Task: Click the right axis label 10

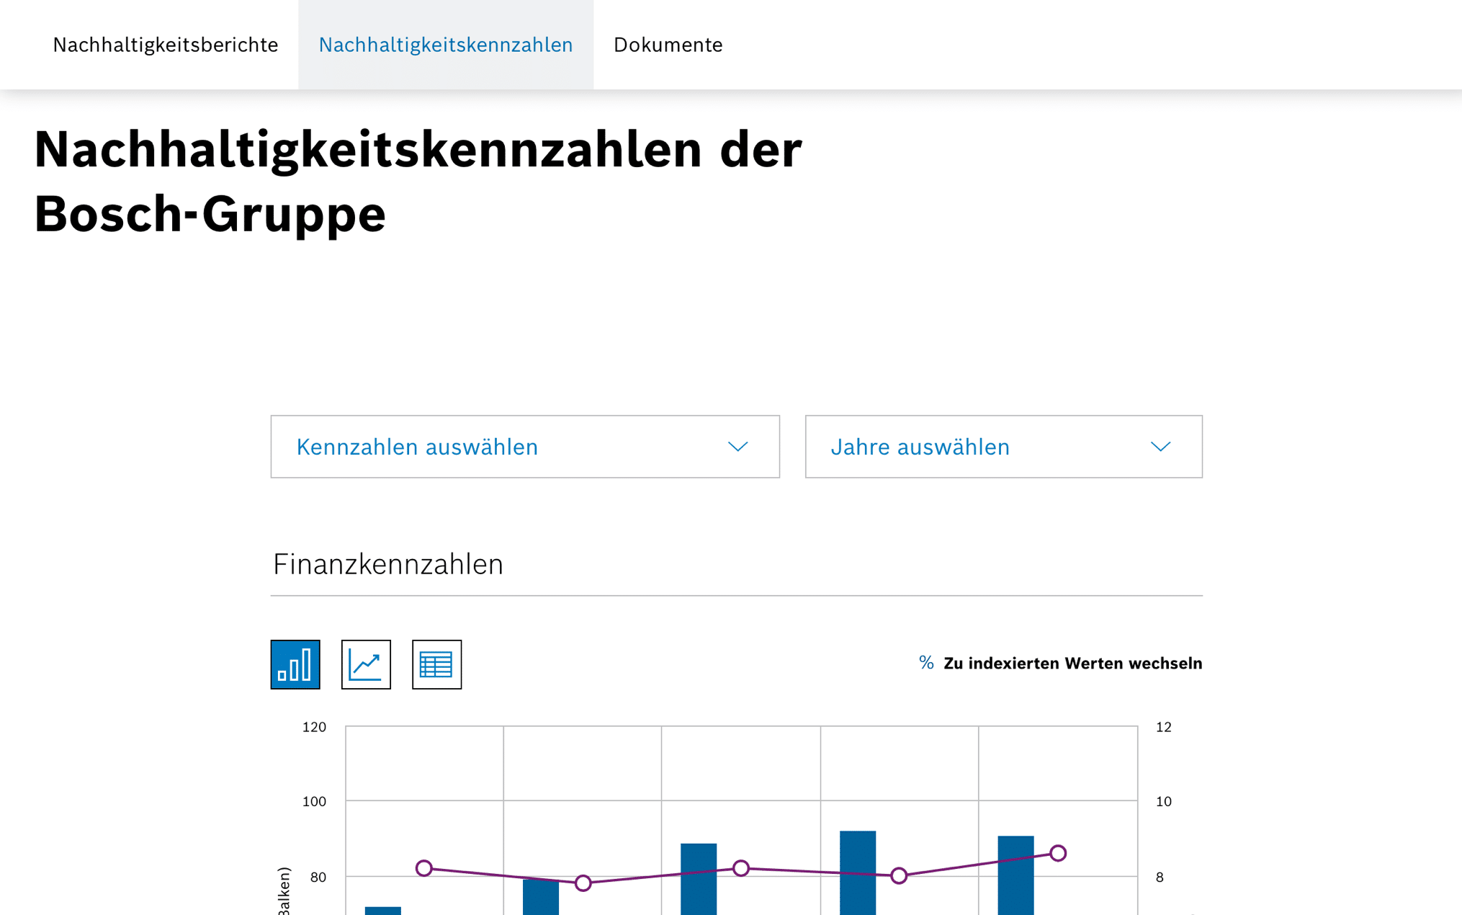Action: [1164, 801]
